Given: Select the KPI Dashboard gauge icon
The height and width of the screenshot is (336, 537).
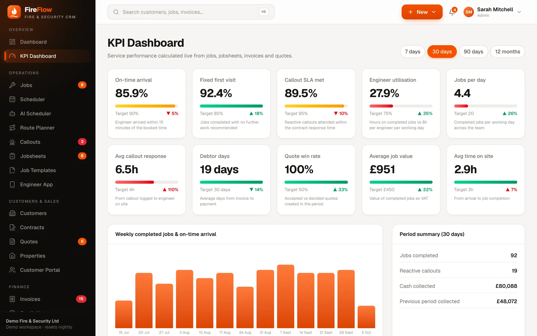Looking at the screenshot, I should [x=12, y=56].
